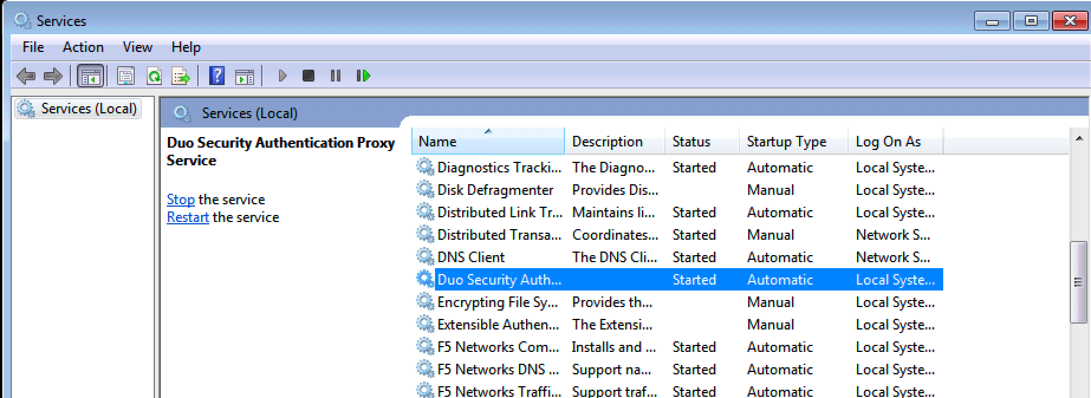This screenshot has height=398, width=1091.
Task: Click the Restart the service link
Action: pos(188,217)
